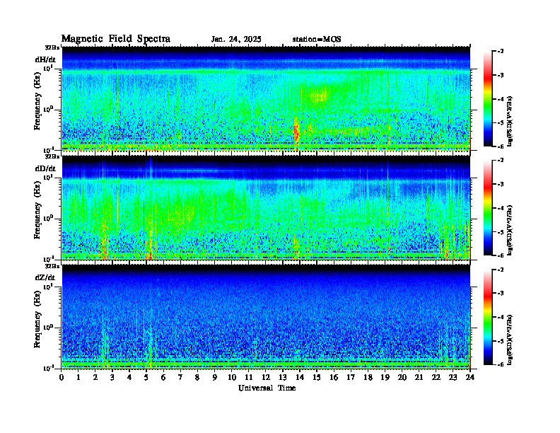Screen dimensions: 560x433
Task: Click the "-5" value on dD/dt color scale
Action: coord(501,232)
